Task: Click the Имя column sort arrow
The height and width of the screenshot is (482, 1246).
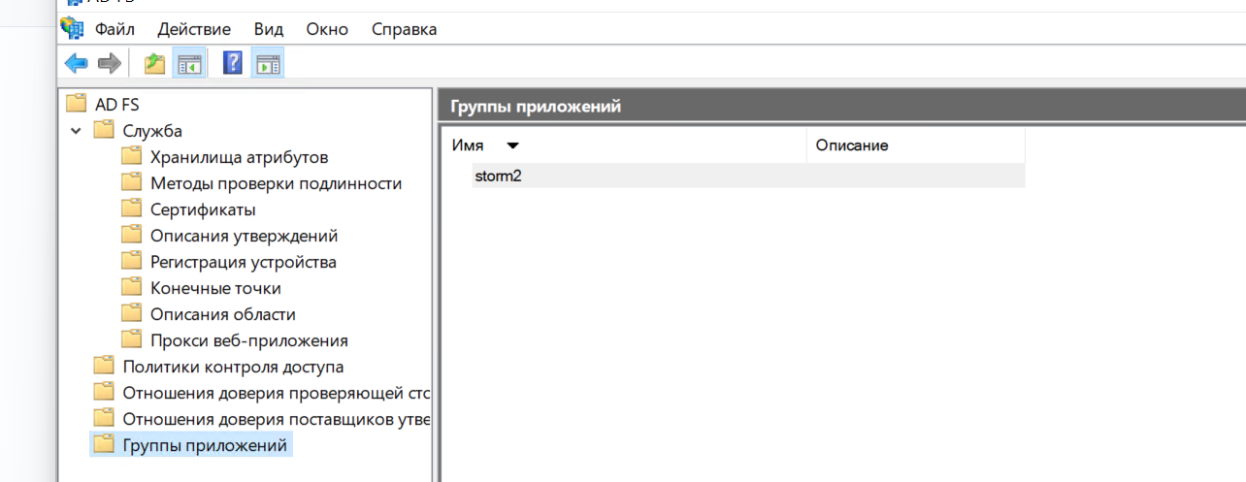Action: pyautogui.click(x=512, y=145)
